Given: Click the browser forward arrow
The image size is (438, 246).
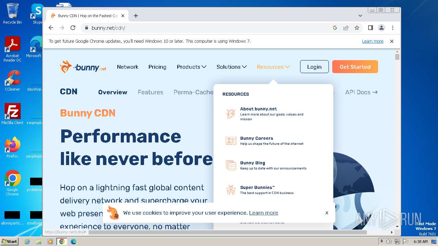Looking at the screenshot, I should tap(62, 28).
